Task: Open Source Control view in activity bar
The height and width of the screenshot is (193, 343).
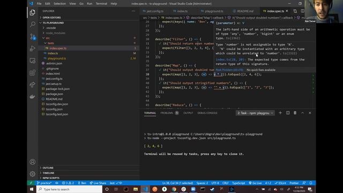Action: (x=32, y=36)
